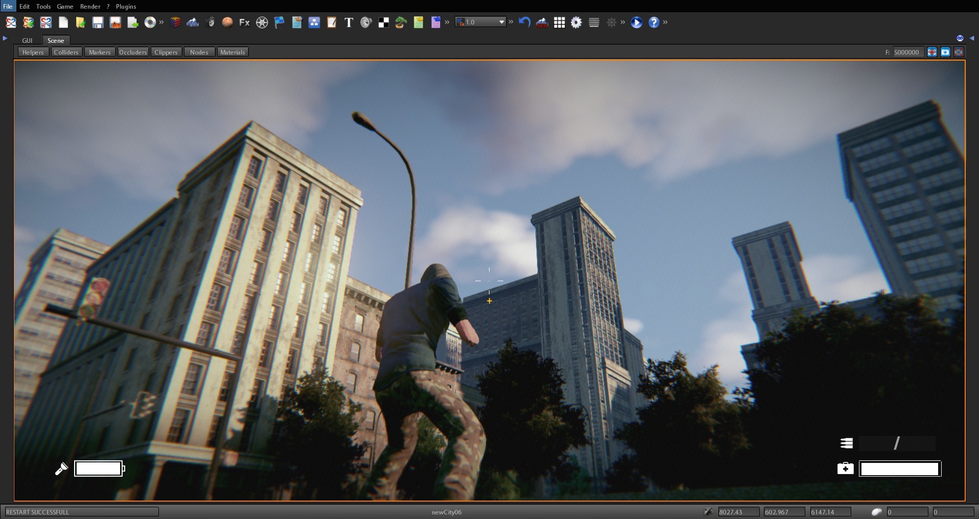Enable the Nodes display filter
This screenshot has height=519, width=979.
pyautogui.click(x=199, y=52)
